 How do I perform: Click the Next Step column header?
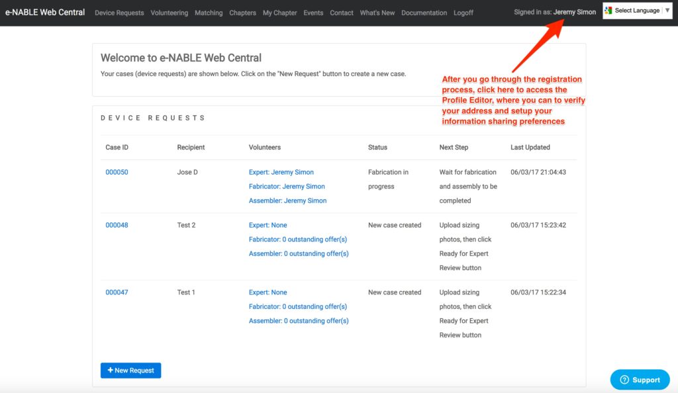tap(454, 148)
